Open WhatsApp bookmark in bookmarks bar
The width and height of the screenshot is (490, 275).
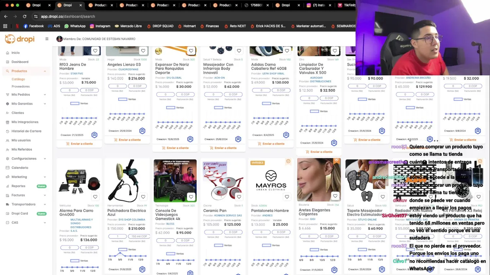75,26
